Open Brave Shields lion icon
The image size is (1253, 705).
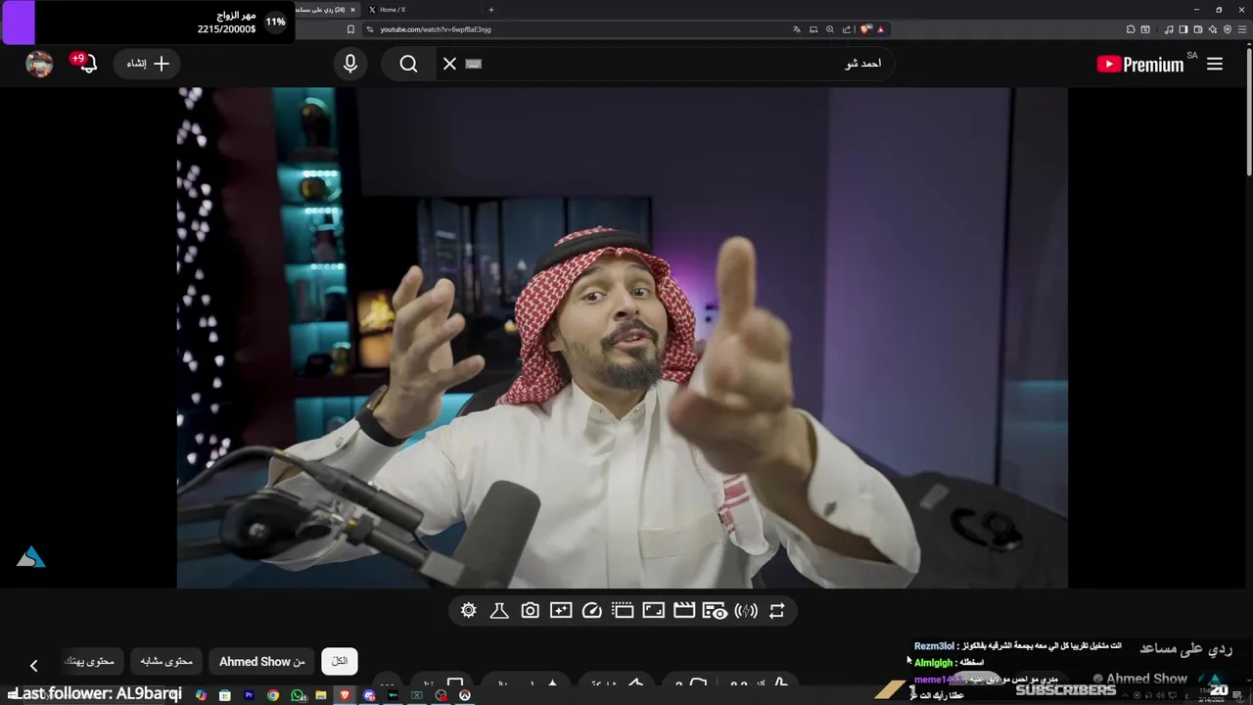click(x=865, y=29)
